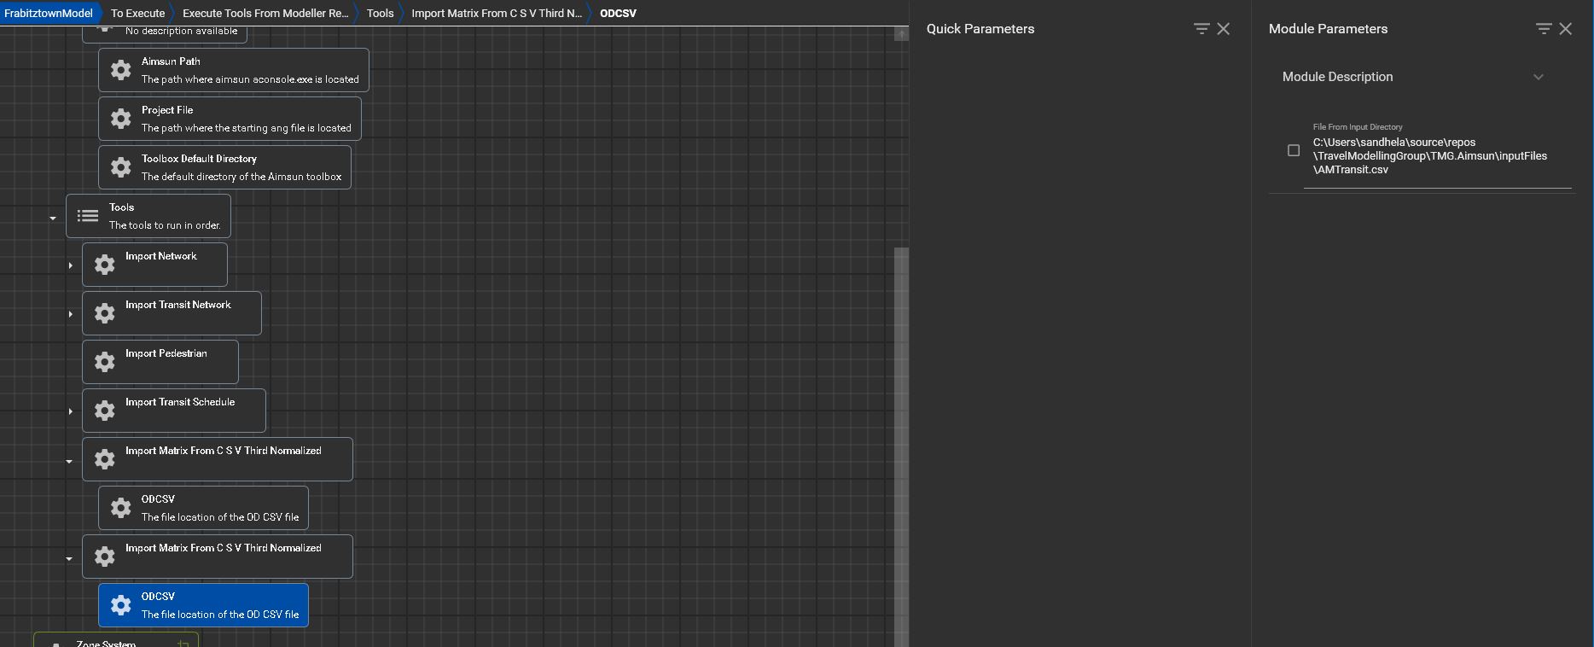The height and width of the screenshot is (647, 1594).
Task: Click the 'File From Input Directory' label
Action: pyautogui.click(x=1358, y=127)
